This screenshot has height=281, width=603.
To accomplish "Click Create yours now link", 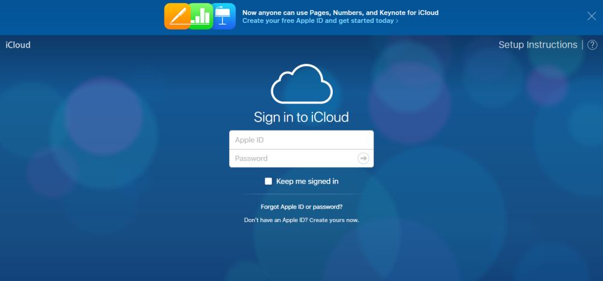I will 334,220.
